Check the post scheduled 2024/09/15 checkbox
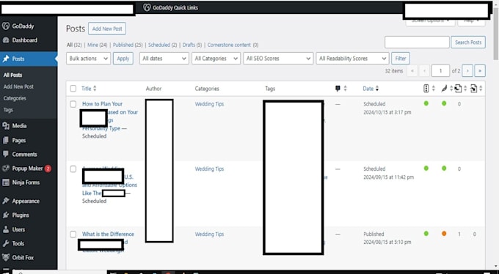 tap(73, 169)
